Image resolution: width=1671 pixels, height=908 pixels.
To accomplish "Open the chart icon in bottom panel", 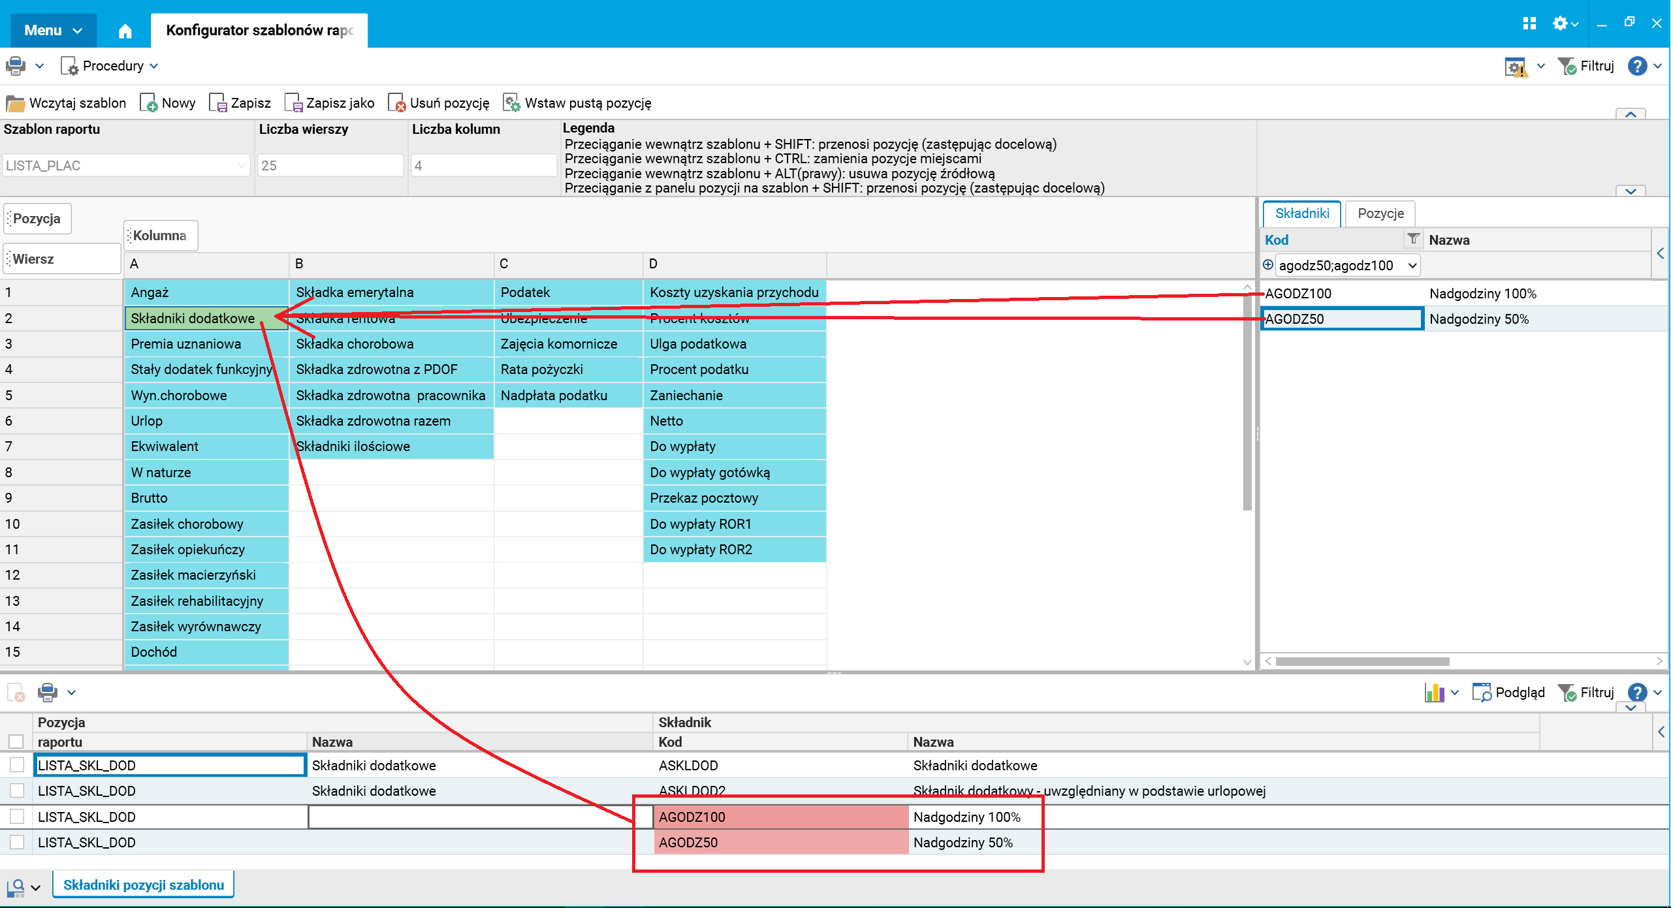I will 1434,692.
